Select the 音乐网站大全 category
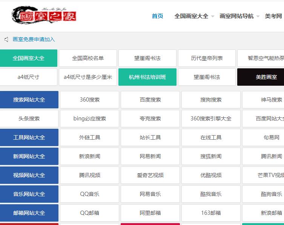The image size is (284, 225). 29,194
